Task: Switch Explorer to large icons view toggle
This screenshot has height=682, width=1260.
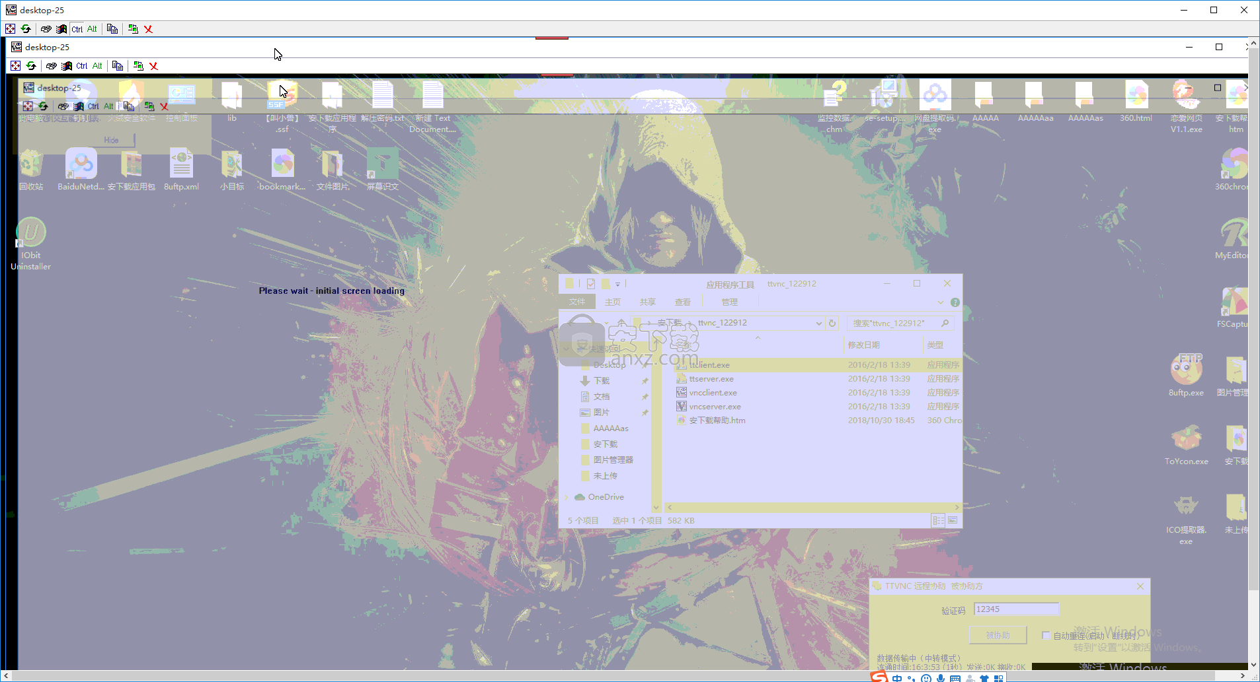Action: 953,520
